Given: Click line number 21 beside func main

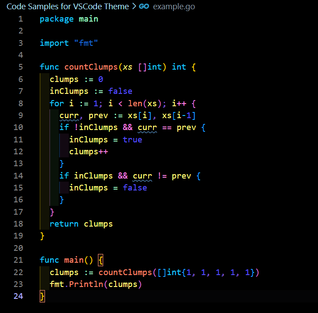Looking at the screenshot, I should click(18, 260).
